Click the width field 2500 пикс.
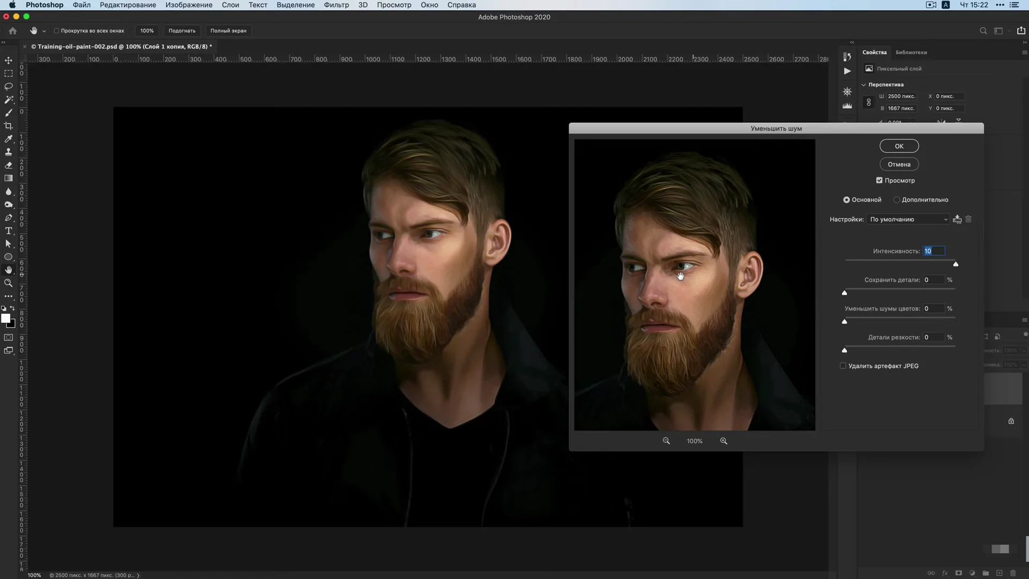The image size is (1029, 579). pyautogui.click(x=901, y=96)
